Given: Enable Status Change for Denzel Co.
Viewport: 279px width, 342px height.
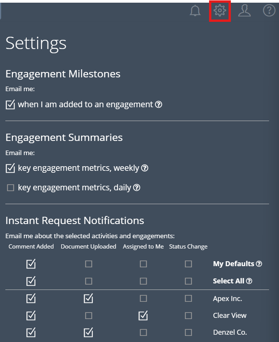Looking at the screenshot, I should [188, 332].
